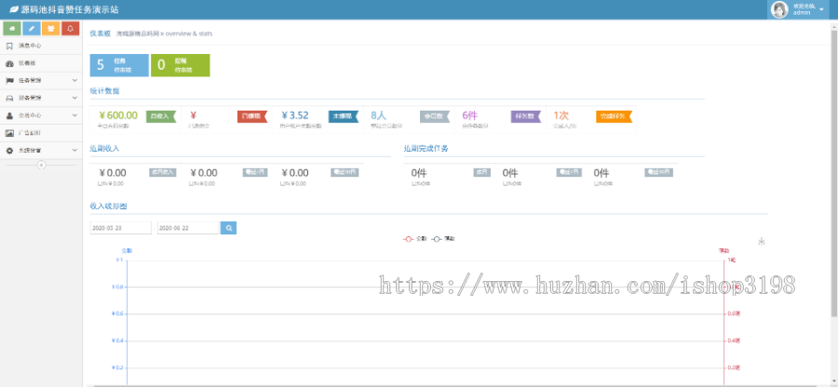Image resolution: width=838 pixels, height=387 pixels.
Task: Expand the chevron beside the gear icon menu
Action: tap(74, 151)
